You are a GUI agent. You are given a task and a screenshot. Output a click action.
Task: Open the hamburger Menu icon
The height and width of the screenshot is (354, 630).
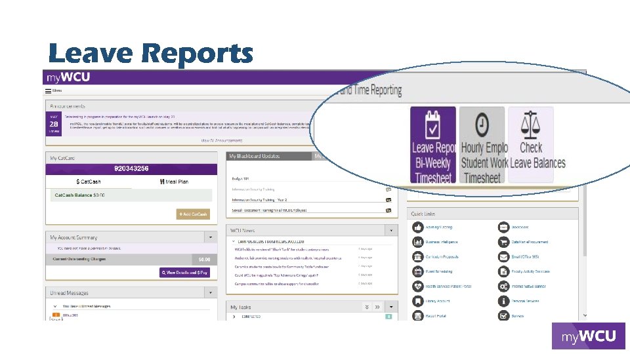click(x=48, y=91)
